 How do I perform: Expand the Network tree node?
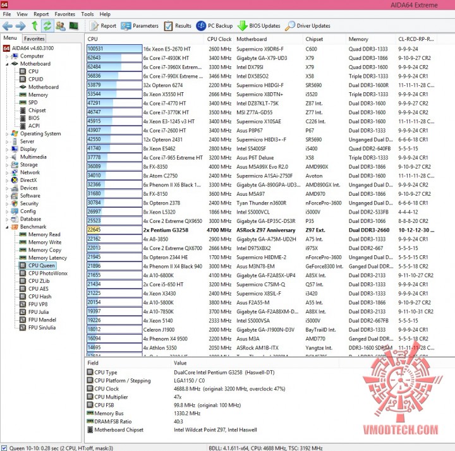click(7, 173)
